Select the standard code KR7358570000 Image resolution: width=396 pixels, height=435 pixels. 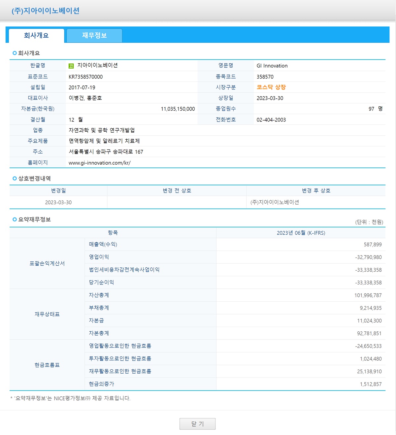point(85,77)
